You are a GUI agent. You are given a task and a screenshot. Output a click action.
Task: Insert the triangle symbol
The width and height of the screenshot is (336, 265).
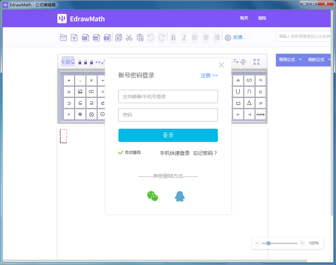(249, 103)
